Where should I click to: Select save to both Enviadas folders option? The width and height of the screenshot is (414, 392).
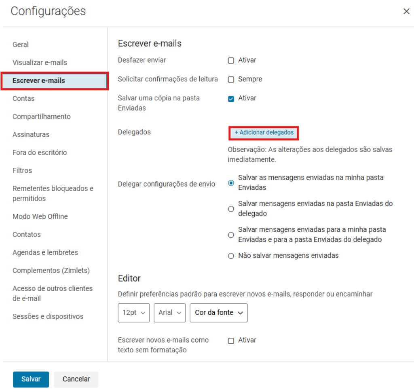231,235
